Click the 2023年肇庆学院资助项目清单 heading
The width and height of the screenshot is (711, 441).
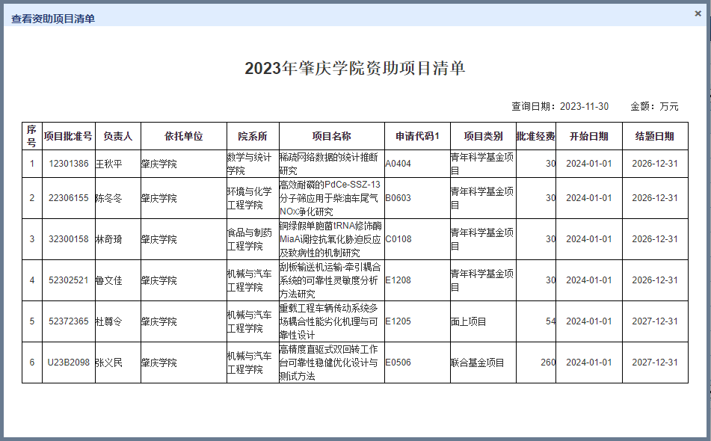coord(355,69)
